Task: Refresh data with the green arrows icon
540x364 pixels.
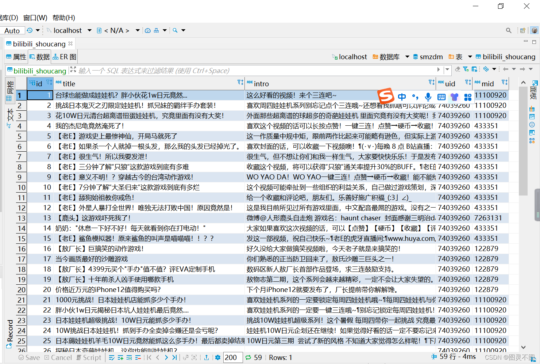Action: [x=248, y=357]
